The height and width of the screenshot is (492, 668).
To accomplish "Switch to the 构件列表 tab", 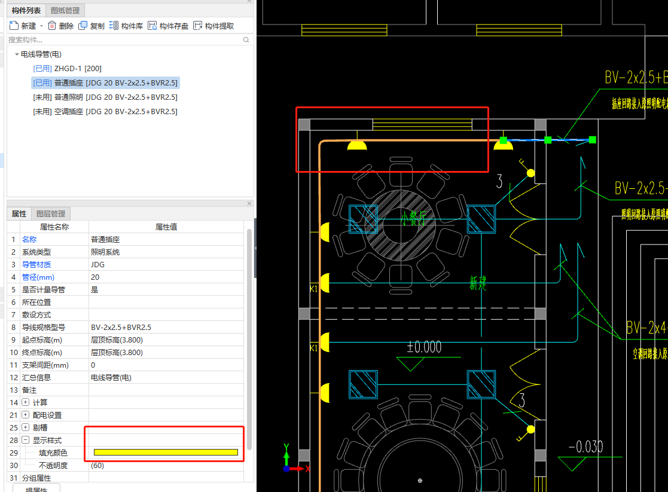I will [26, 10].
